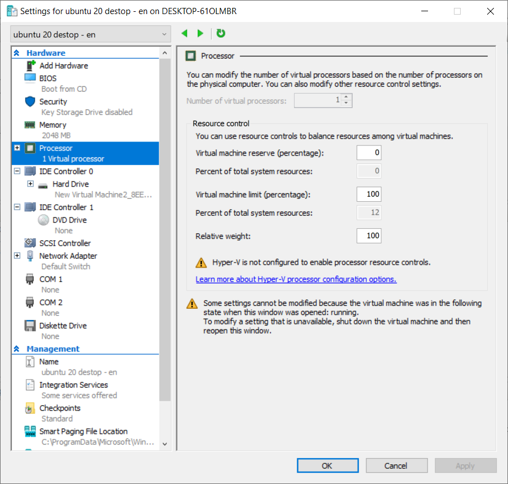Click the Network Adapter icon
Screen dimensions: 508x484
click(30, 256)
